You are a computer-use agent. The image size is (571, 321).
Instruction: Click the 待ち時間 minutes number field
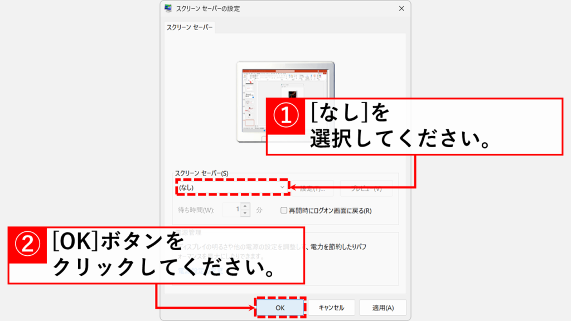pyautogui.click(x=231, y=210)
